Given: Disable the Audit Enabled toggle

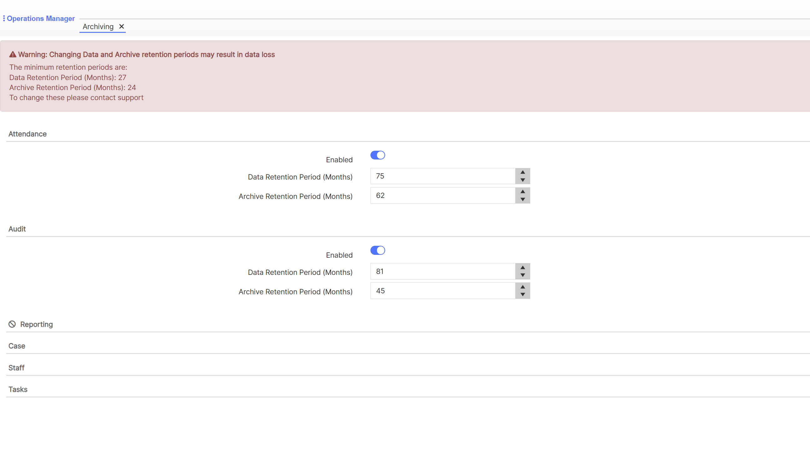Looking at the screenshot, I should pos(378,250).
